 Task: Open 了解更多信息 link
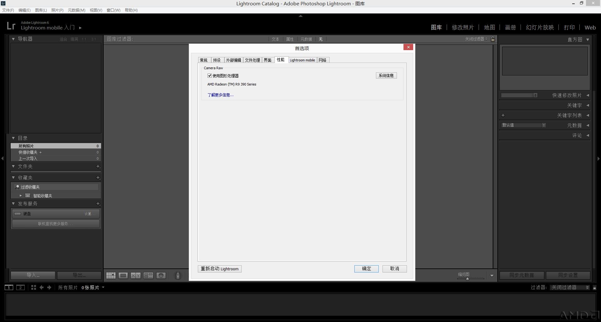220,95
